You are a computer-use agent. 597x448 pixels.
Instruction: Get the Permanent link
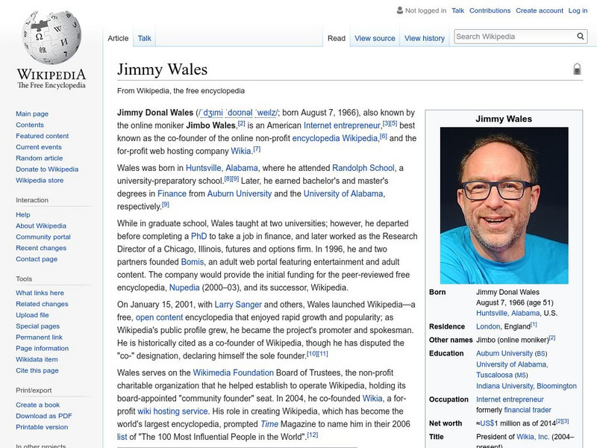[x=39, y=337]
